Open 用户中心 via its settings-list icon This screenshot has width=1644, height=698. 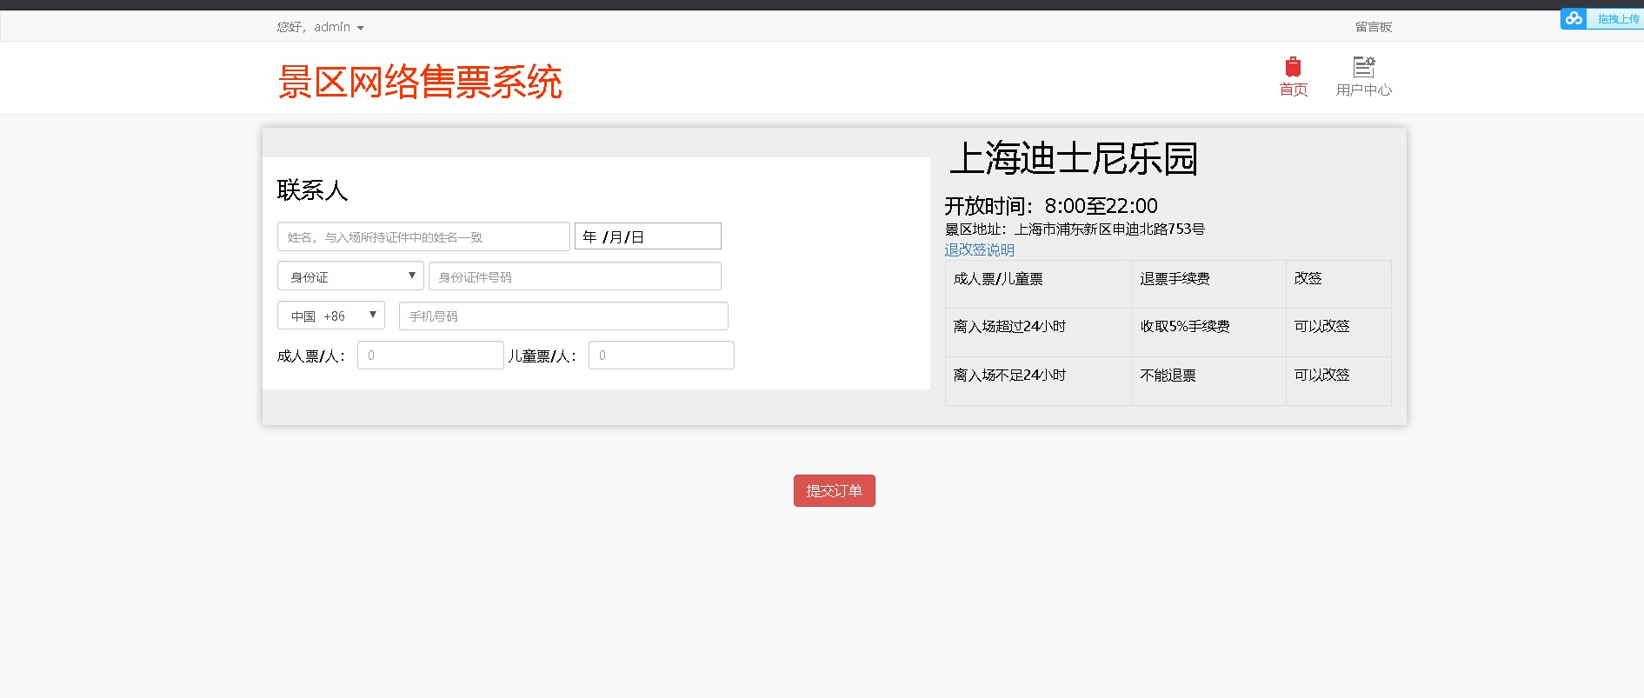pos(1363,67)
